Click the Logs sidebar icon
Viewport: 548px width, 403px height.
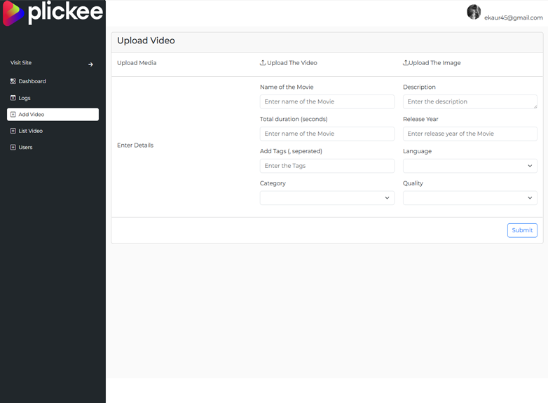pos(13,98)
